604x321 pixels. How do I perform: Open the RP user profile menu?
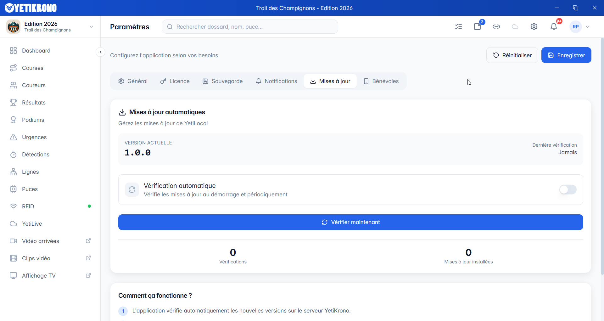(580, 27)
